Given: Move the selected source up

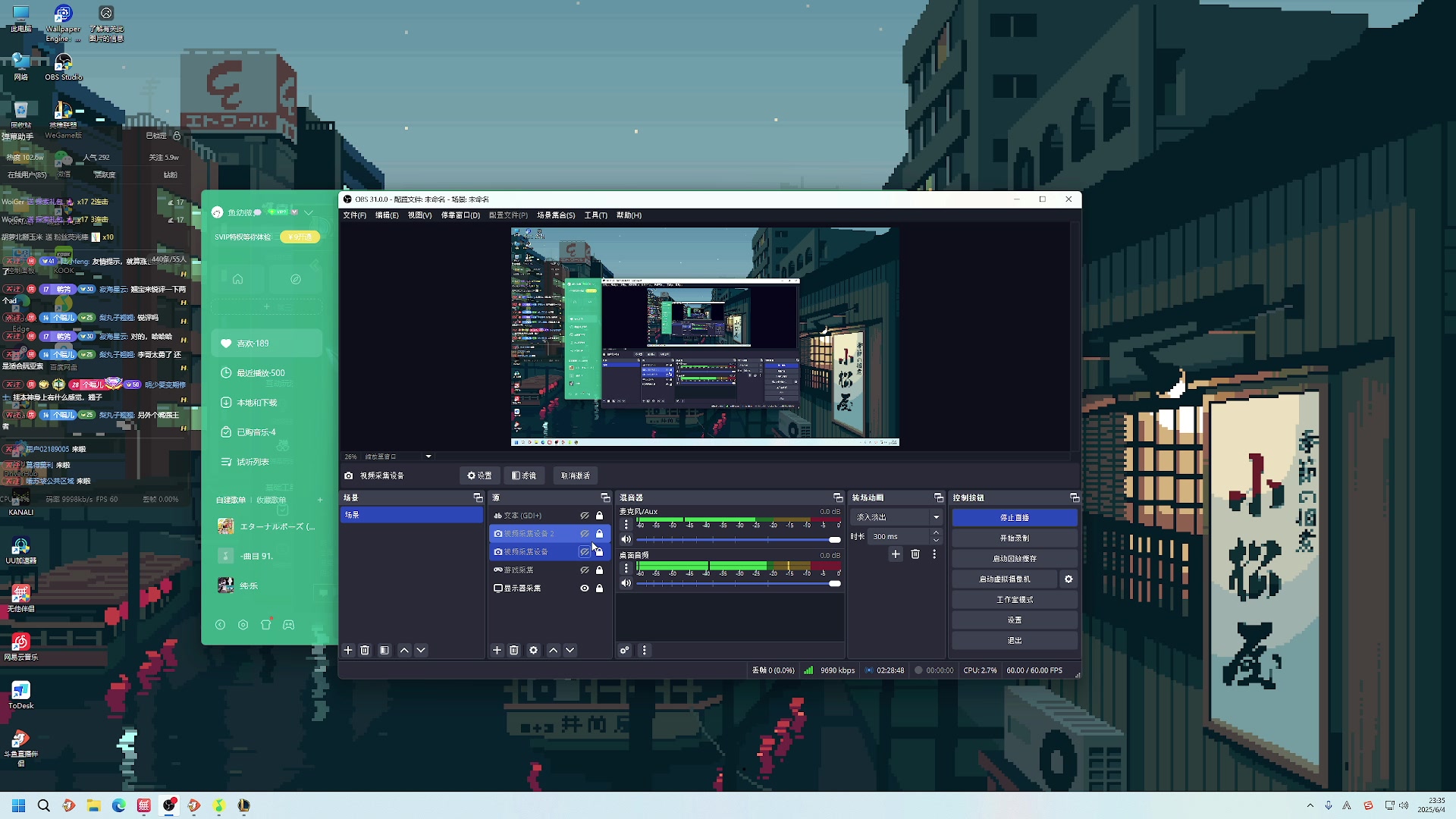Looking at the screenshot, I should (x=553, y=650).
